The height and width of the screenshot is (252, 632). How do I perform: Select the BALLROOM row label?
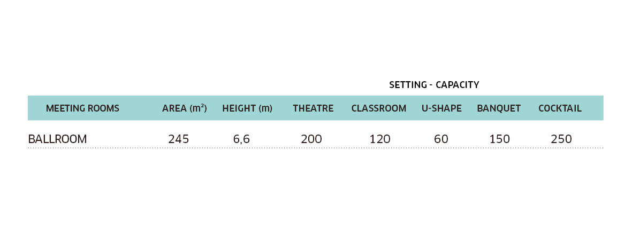click(x=57, y=139)
